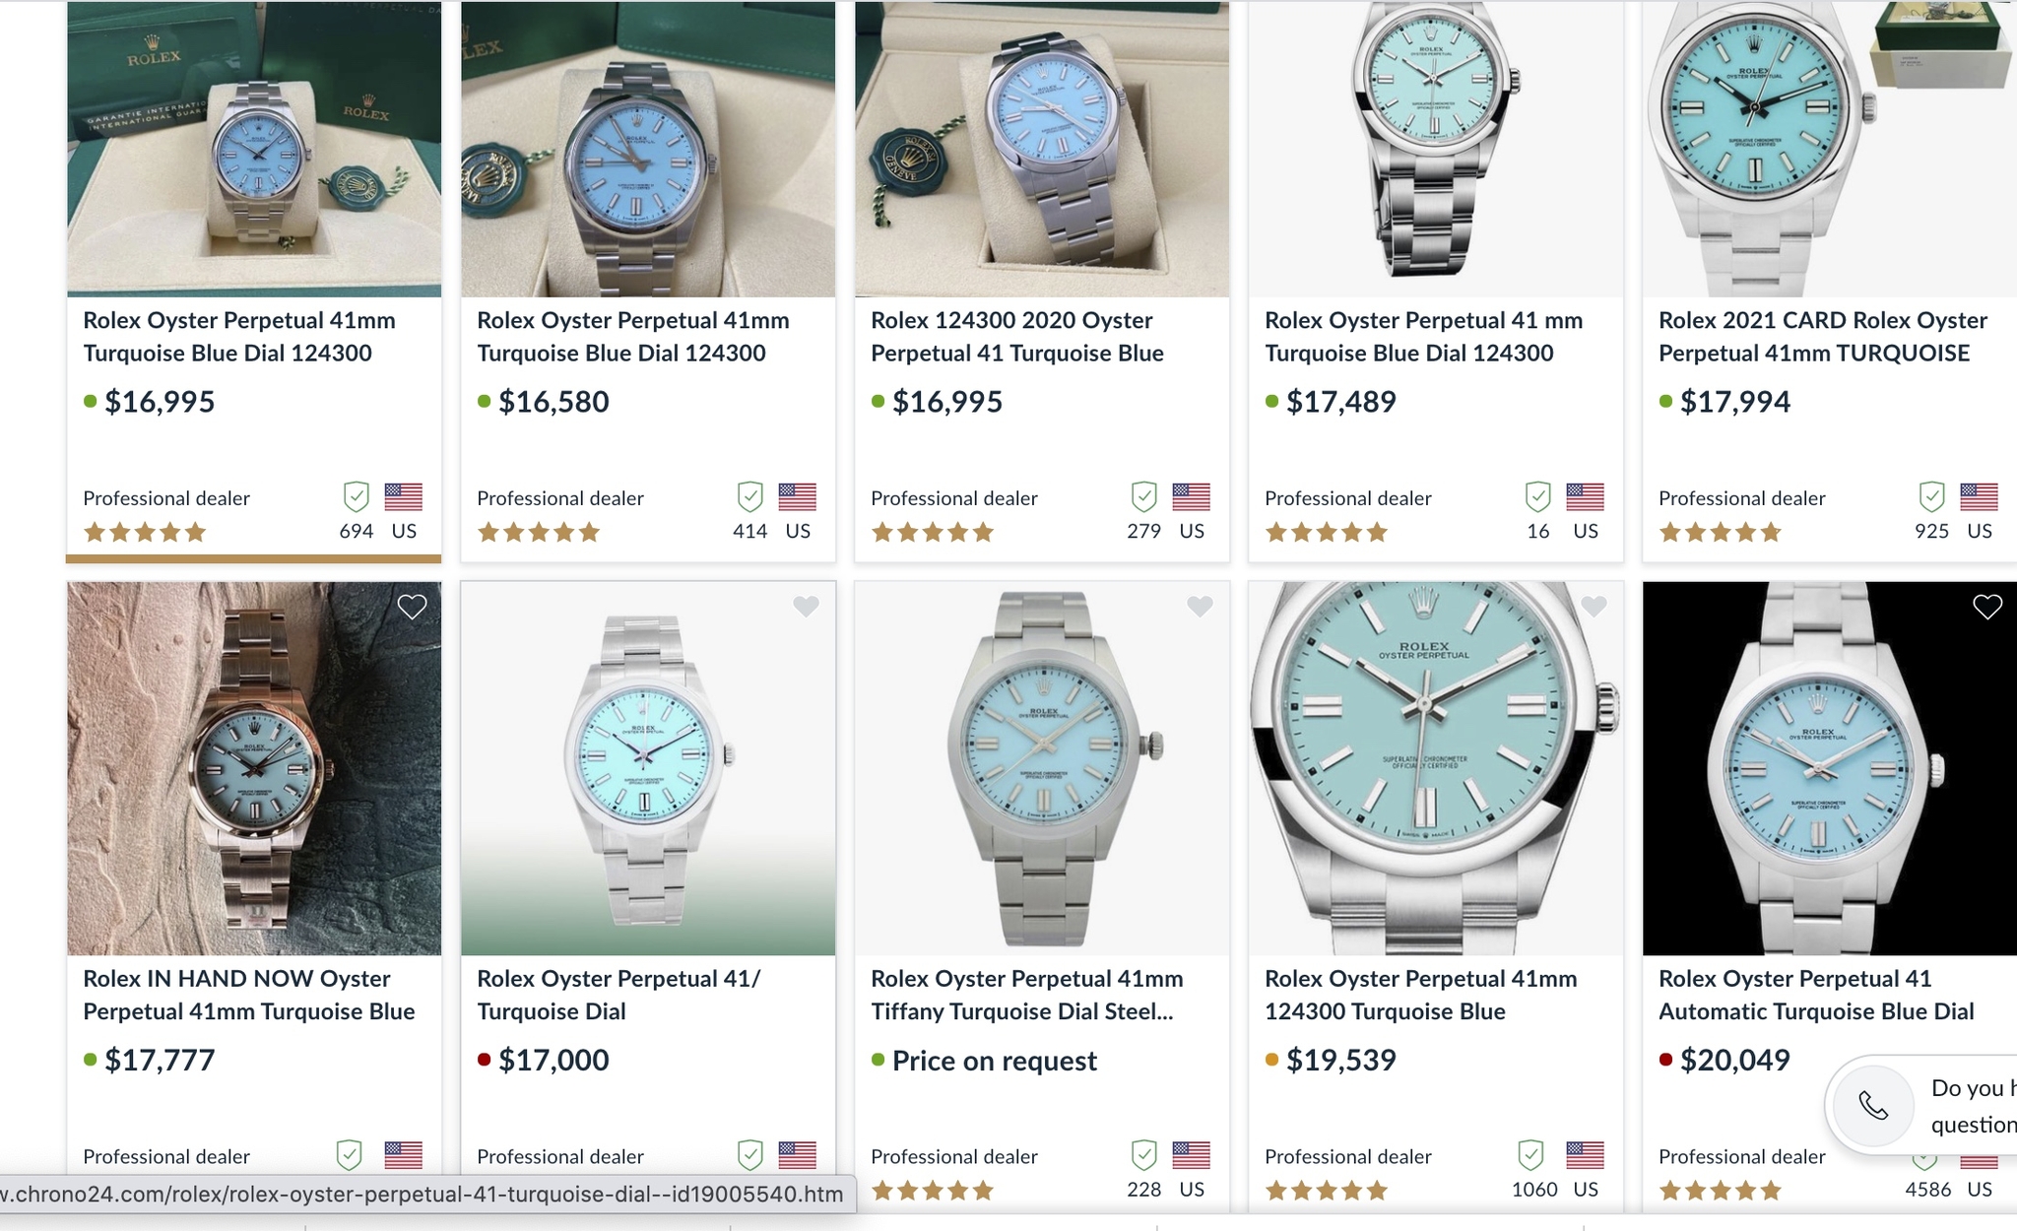Open Rolex 124300 2020 Oyster Perpetual title
Screen dimensions: 2017x1231
[x=1017, y=337]
